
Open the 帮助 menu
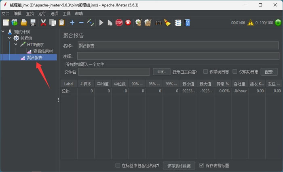(79, 14)
